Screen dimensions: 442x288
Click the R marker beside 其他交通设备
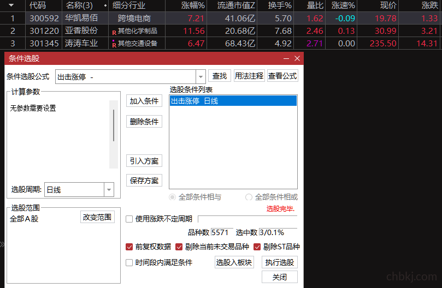(114, 45)
